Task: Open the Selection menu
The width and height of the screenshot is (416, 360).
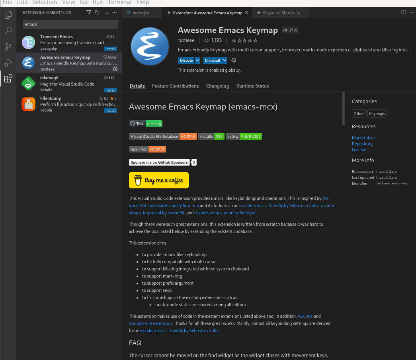Action: pos(45,2)
